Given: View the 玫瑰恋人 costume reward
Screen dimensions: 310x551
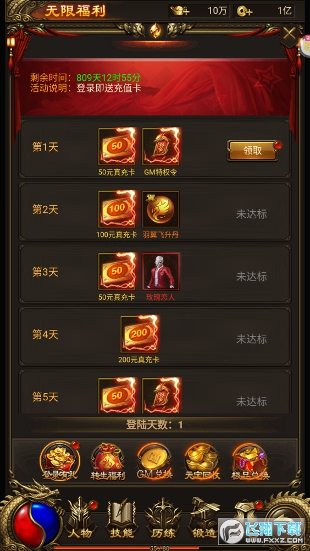Looking at the screenshot, I should coord(161,272).
